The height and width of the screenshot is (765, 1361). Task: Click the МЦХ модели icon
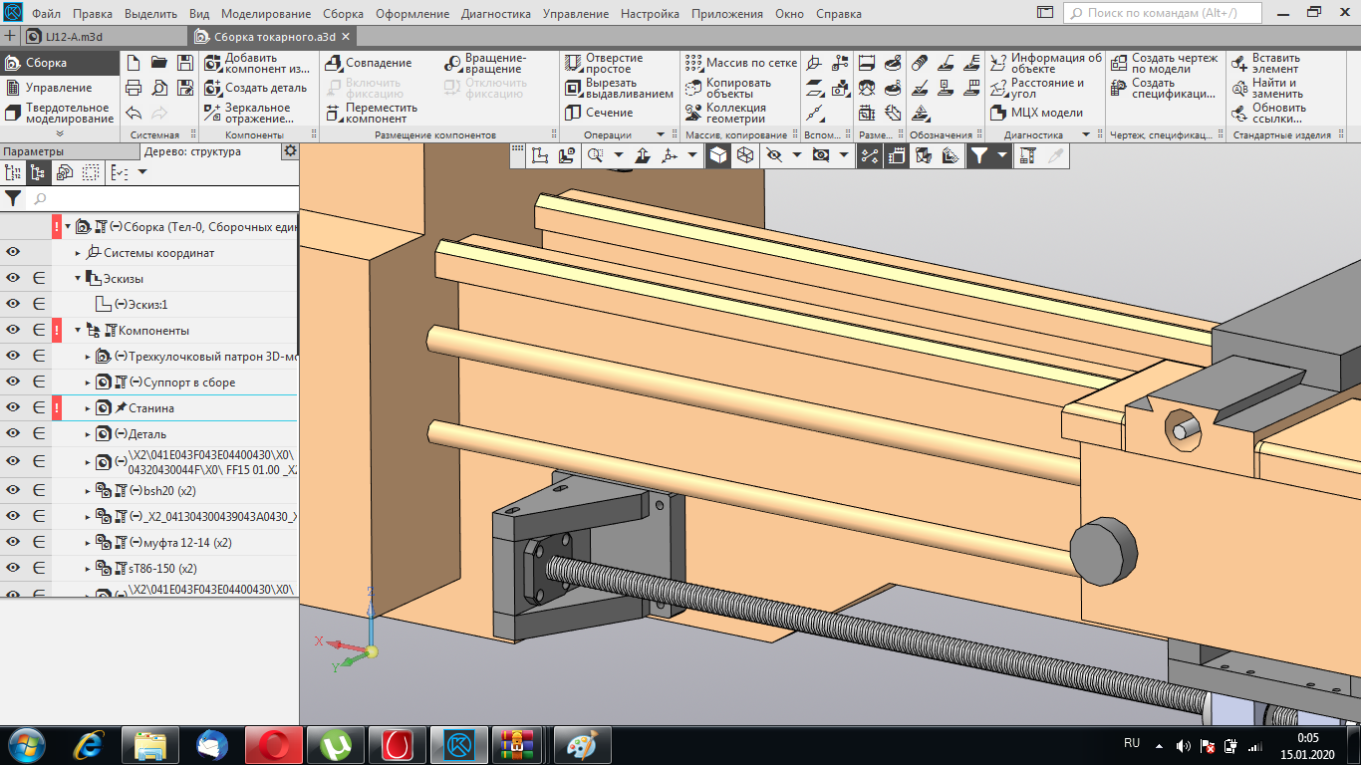(x=1036, y=113)
